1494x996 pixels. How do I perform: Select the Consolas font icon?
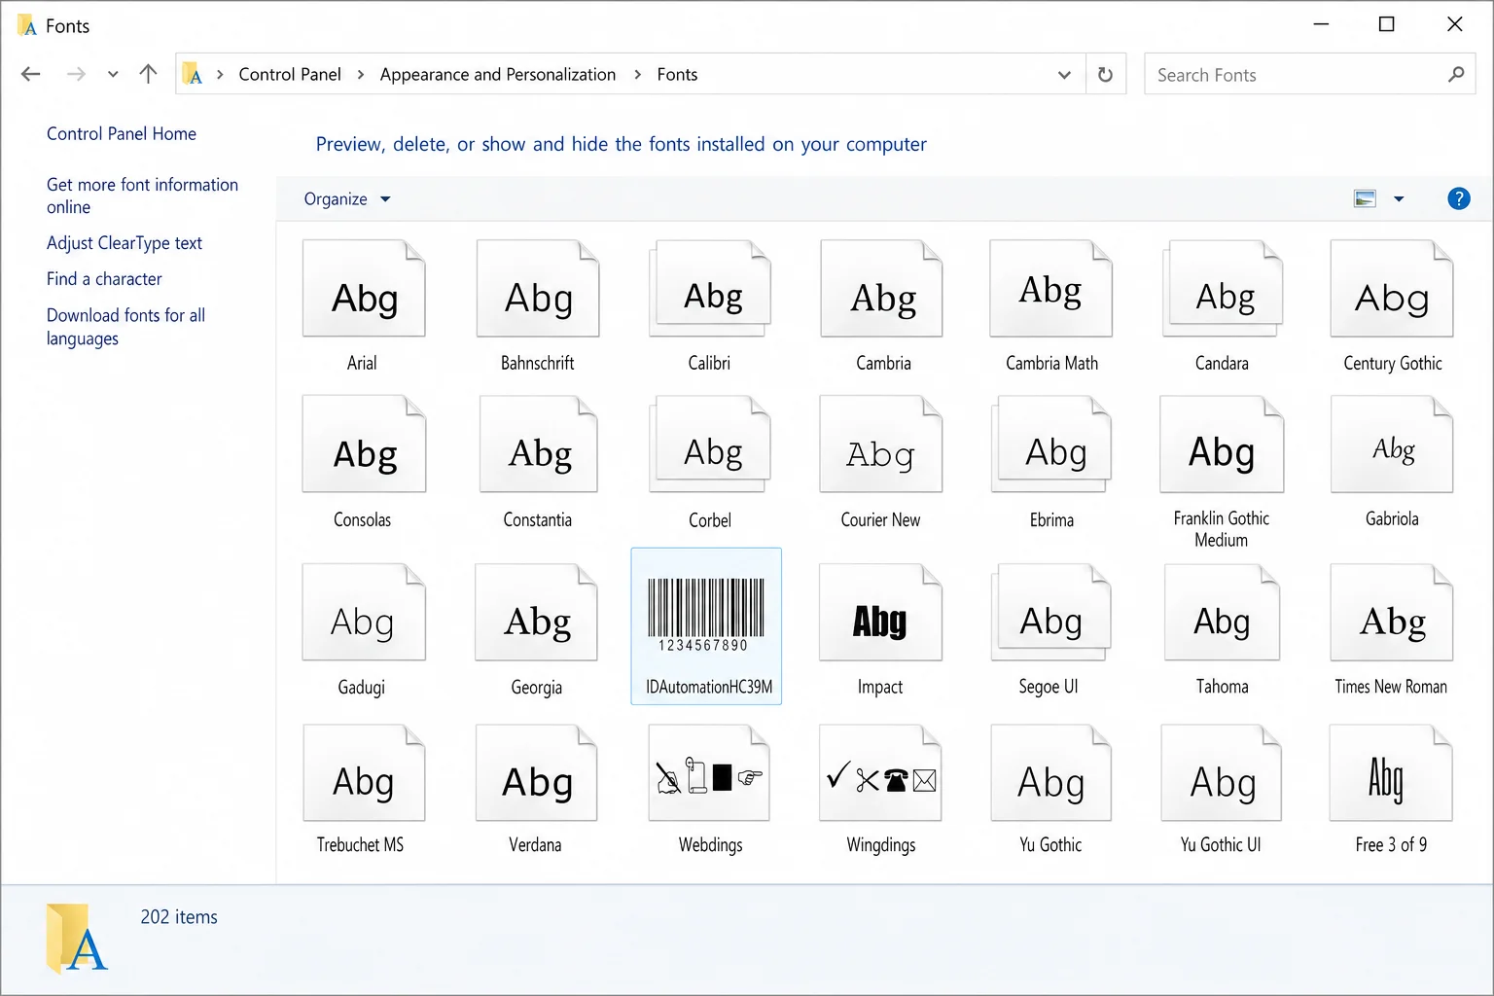364,445
